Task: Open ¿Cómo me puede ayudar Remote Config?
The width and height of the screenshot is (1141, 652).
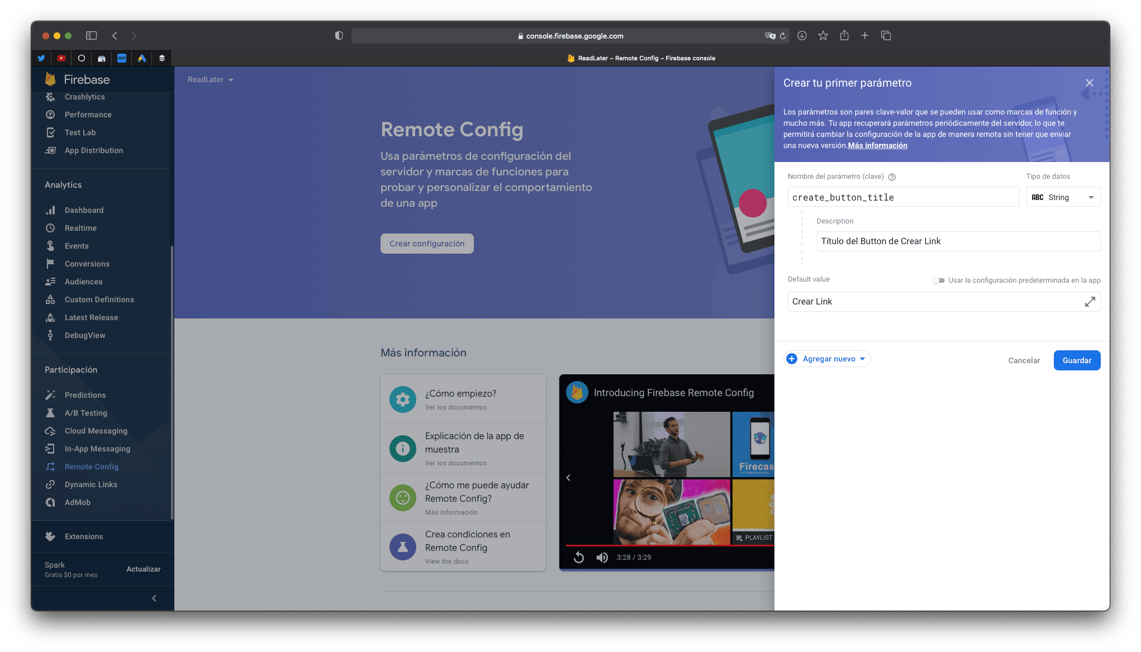Action: coord(463,498)
